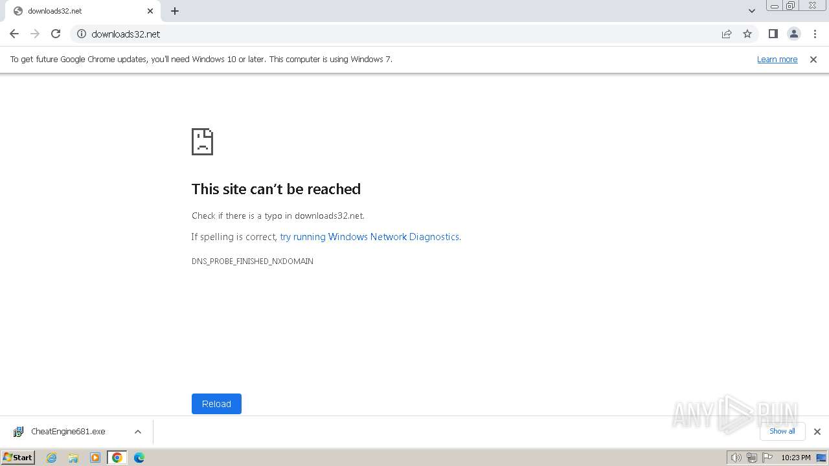Open Windows Explorer folder in taskbar

73,458
